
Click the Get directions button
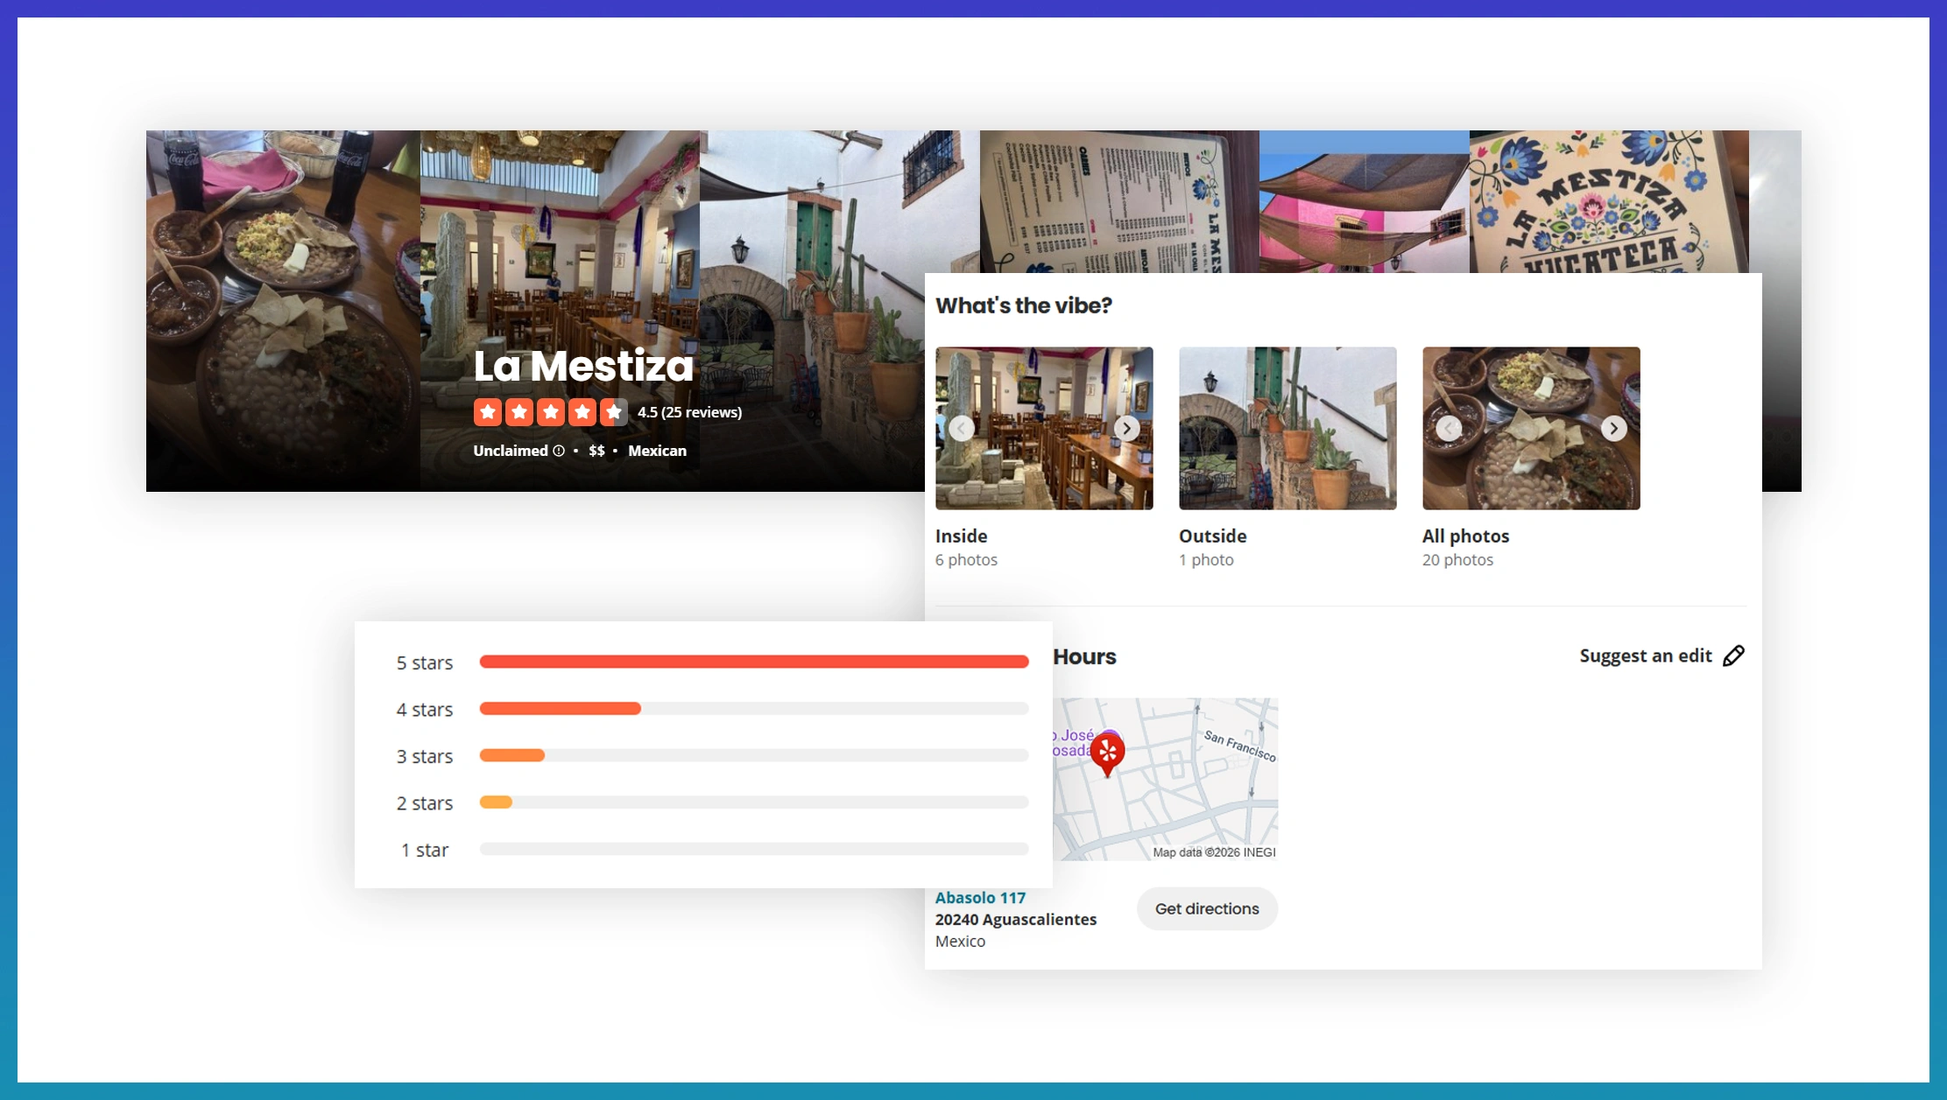tap(1207, 908)
